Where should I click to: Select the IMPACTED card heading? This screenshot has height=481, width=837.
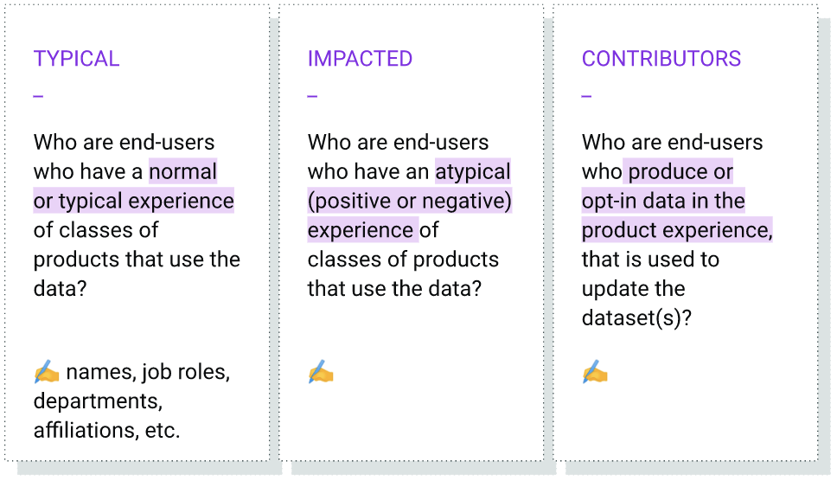point(360,59)
